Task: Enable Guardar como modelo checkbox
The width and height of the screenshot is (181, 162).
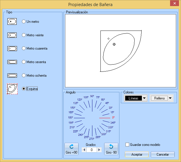Action: pos(127,145)
